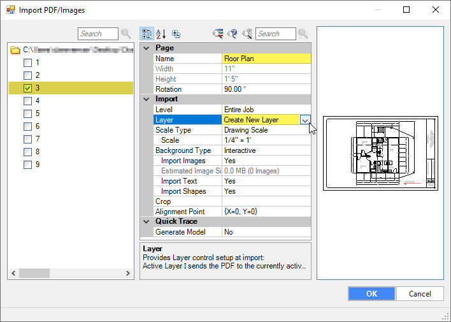Check the page 7 checkbox

(x=27, y=139)
